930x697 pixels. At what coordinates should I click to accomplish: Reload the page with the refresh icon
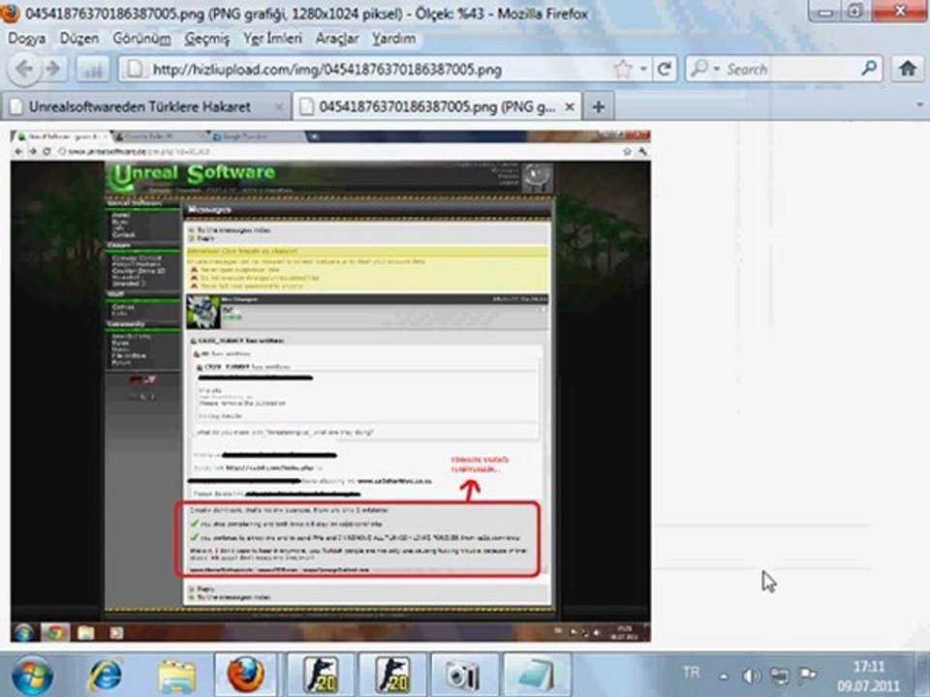click(665, 70)
